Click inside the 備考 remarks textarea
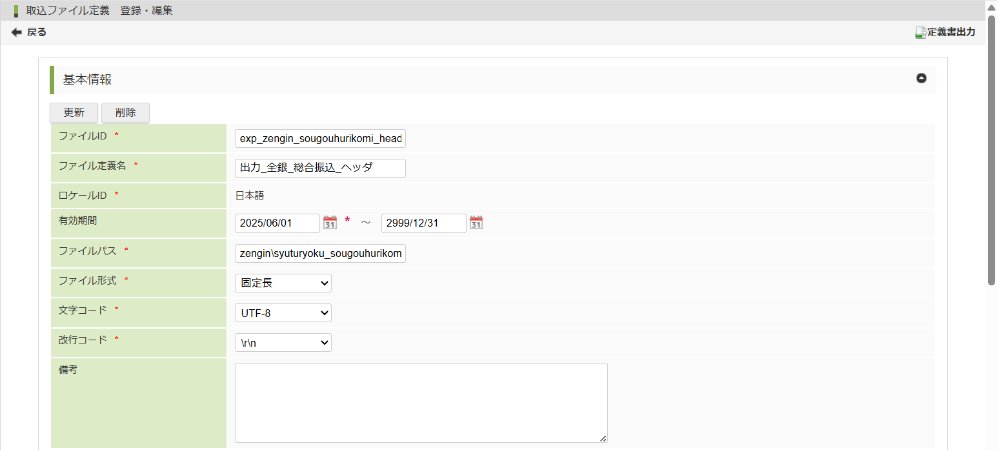This screenshot has height=450, width=997. click(x=421, y=402)
